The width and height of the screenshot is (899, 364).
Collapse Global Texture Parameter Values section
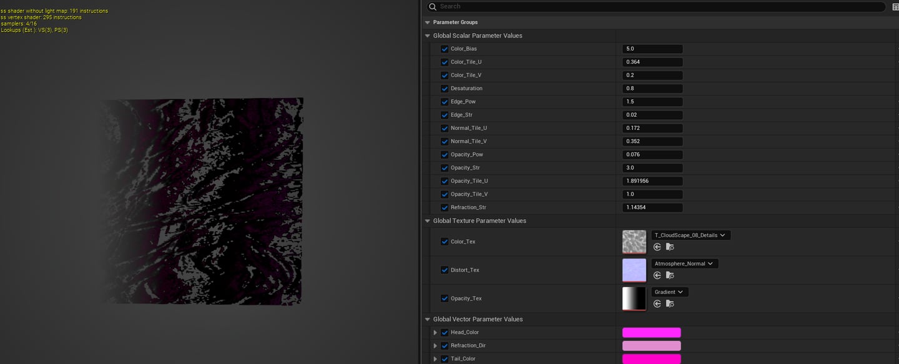[428, 221]
